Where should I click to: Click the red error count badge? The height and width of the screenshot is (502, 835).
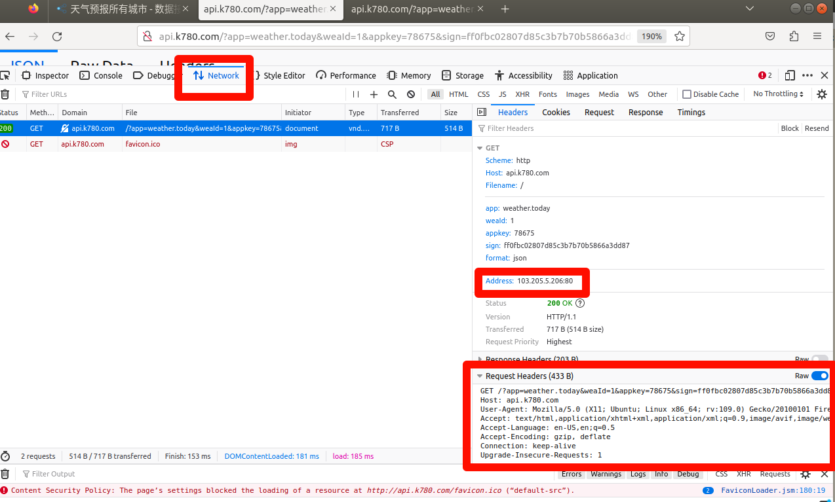[x=765, y=75]
